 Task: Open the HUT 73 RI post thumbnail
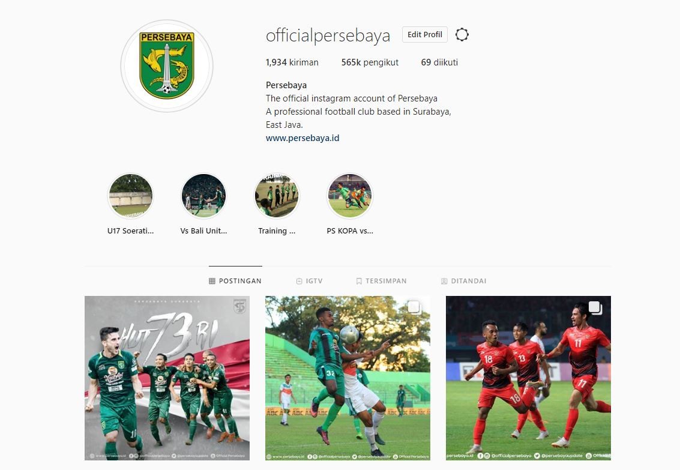[x=167, y=378]
